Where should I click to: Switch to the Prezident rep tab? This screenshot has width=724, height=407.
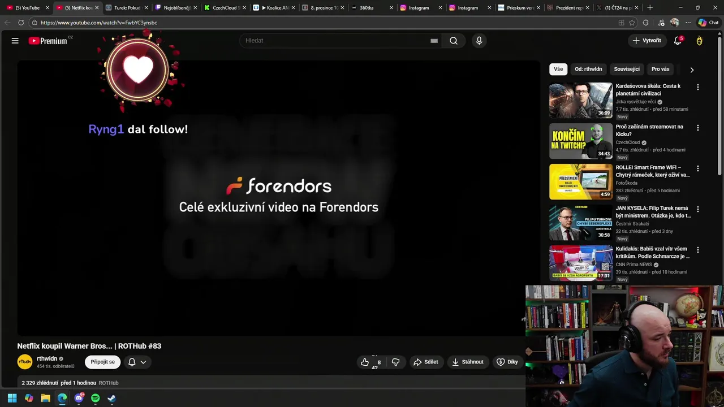567,8
